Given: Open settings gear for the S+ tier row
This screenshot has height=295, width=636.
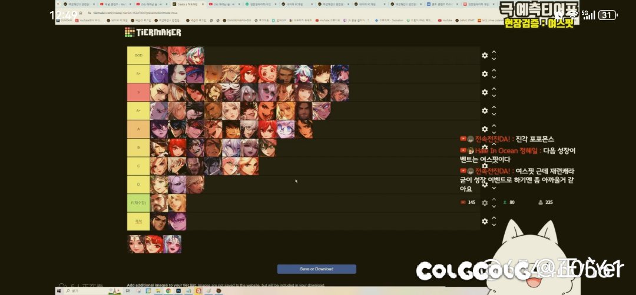Looking at the screenshot, I should (x=485, y=74).
